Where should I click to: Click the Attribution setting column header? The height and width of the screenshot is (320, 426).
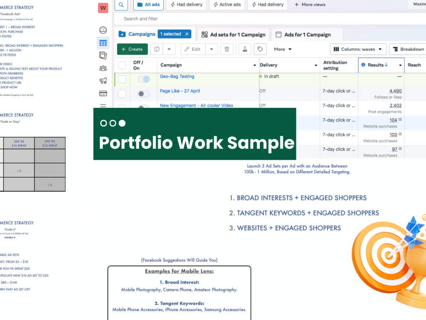(x=335, y=65)
